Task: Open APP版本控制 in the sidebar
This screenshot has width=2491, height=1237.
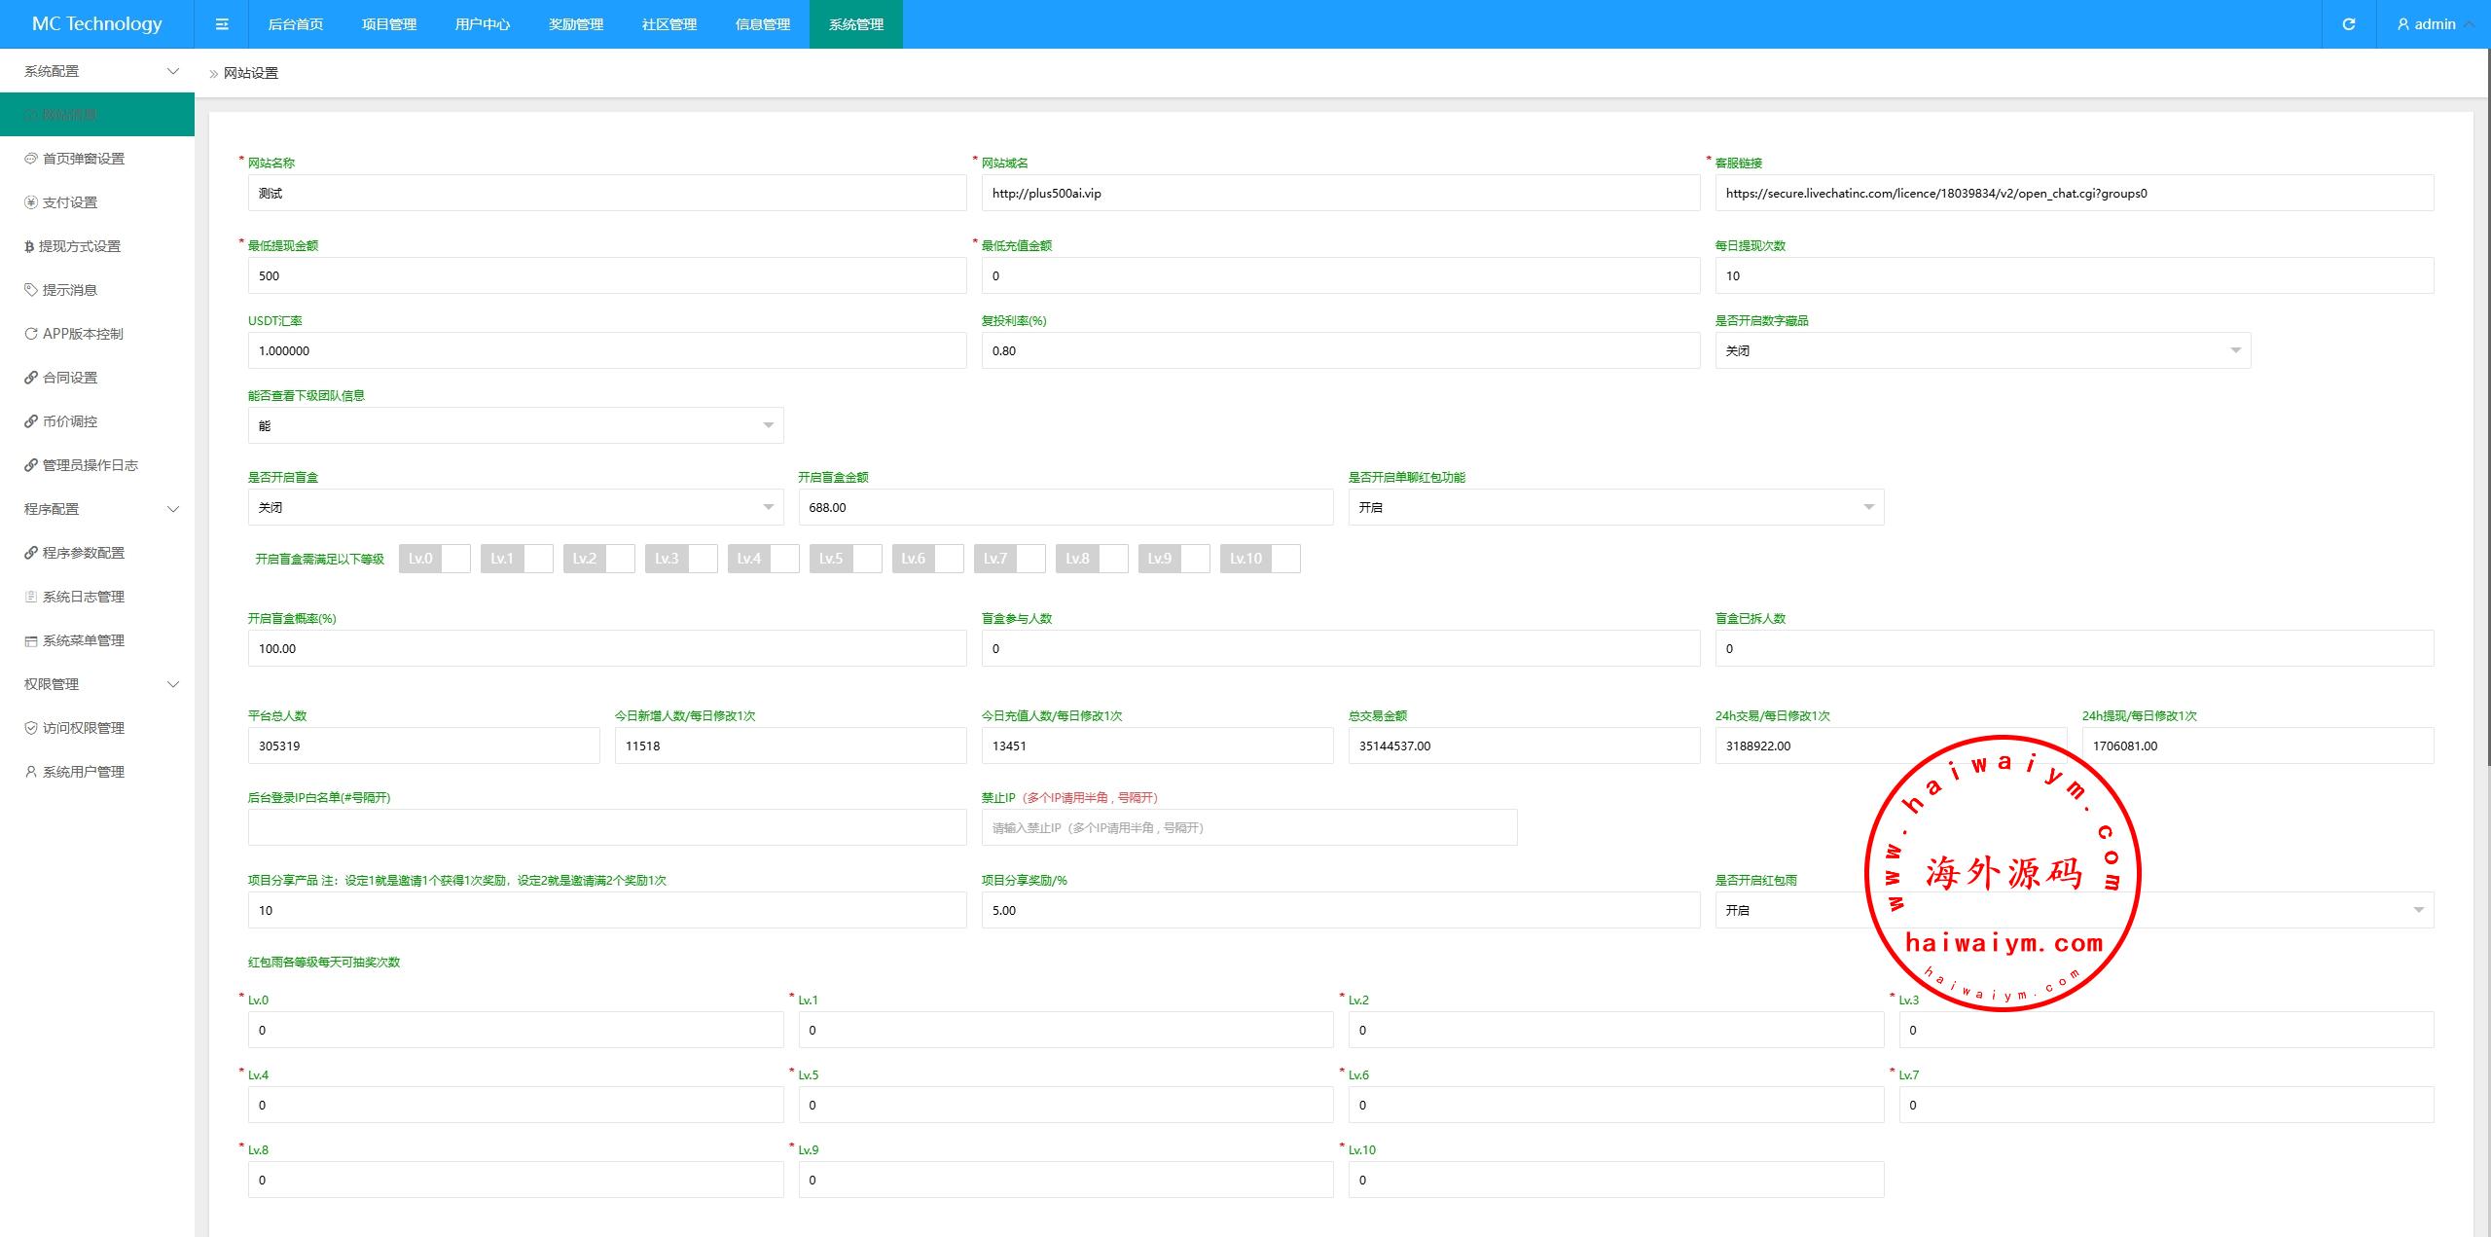Action: (83, 334)
